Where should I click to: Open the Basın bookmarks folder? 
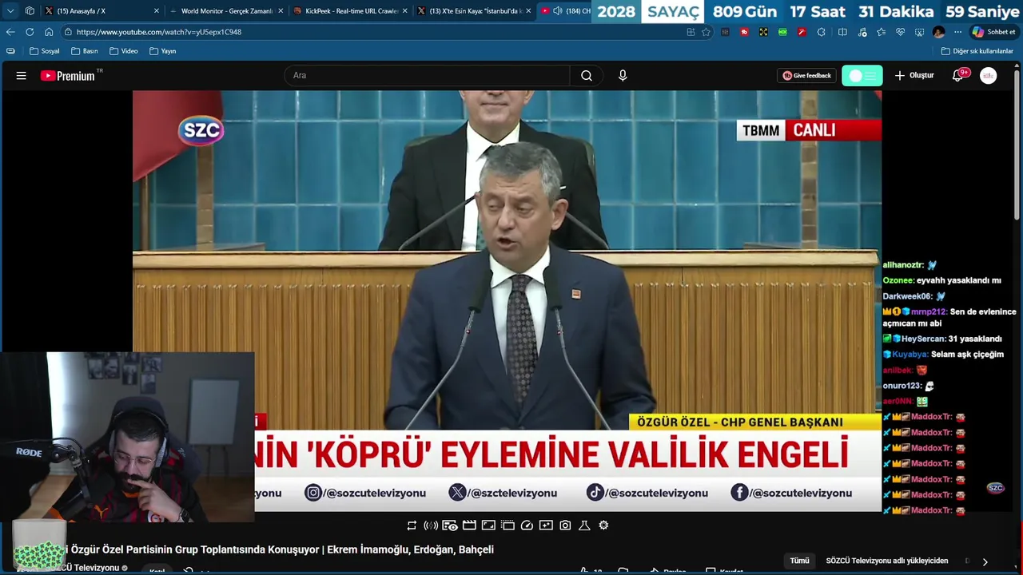(x=84, y=51)
